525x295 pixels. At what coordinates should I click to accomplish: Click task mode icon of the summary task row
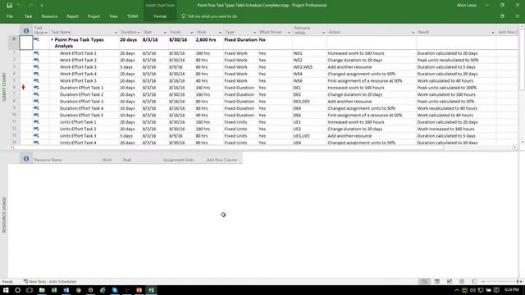tap(36, 39)
